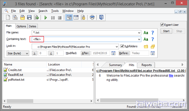
Task: Click the browse folder icon for Look in
Action: pyautogui.click(x=146, y=47)
